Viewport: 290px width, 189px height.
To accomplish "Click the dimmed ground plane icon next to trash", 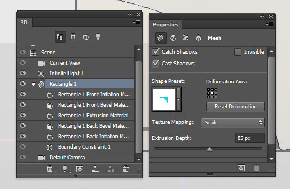I will click(x=111, y=169).
